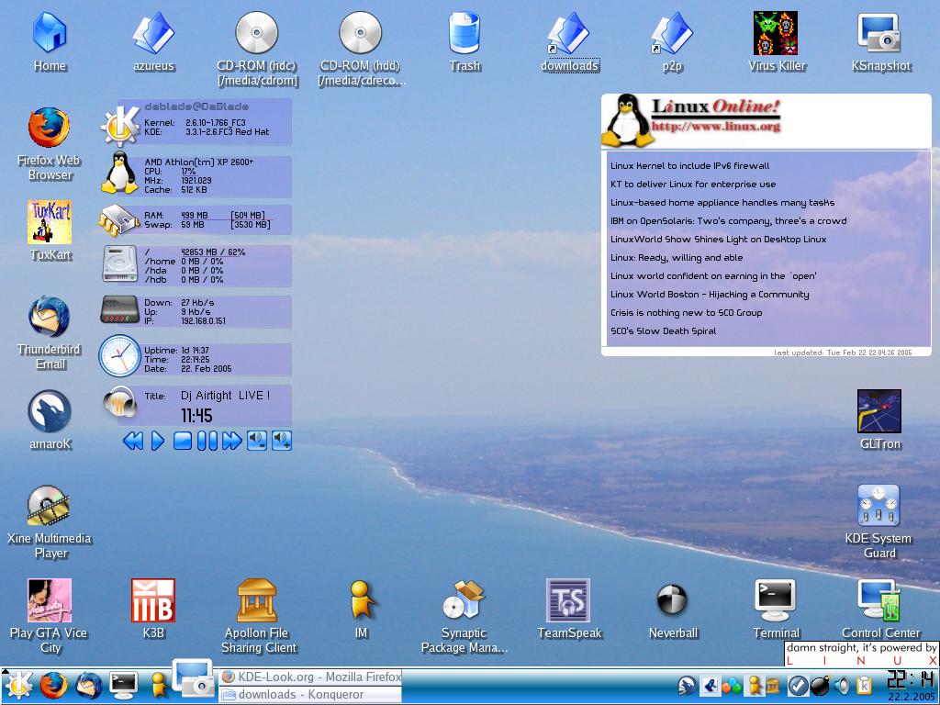
Task: Click the 22:14 panel clock
Action: [x=911, y=679]
